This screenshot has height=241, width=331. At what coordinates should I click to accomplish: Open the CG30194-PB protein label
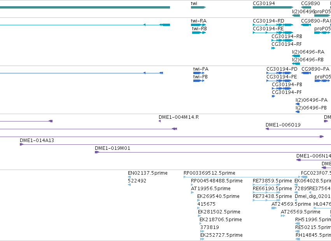click(x=287, y=85)
